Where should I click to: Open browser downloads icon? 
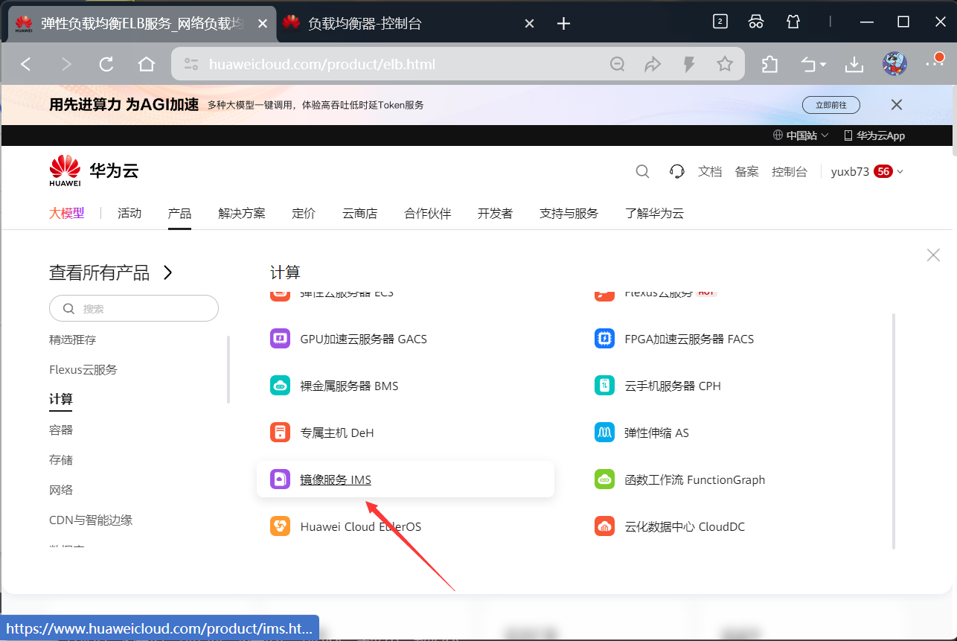click(x=854, y=65)
